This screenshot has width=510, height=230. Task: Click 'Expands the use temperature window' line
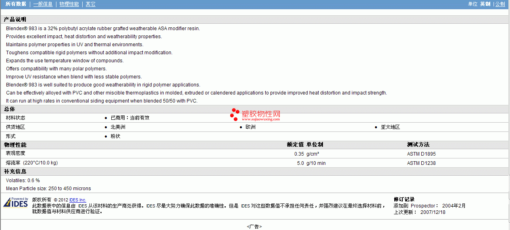(x=65, y=61)
